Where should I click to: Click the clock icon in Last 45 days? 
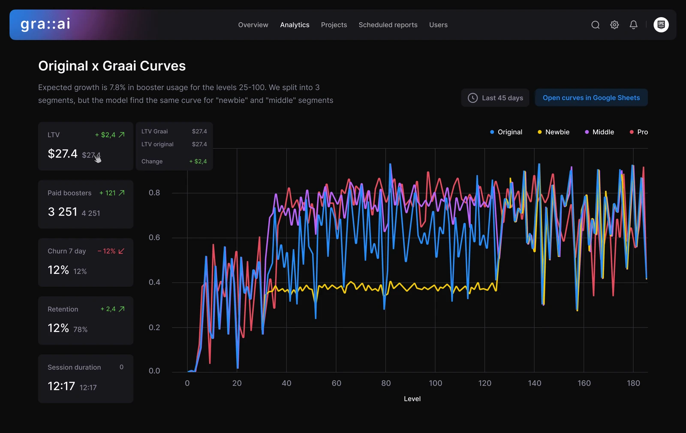[x=472, y=98]
